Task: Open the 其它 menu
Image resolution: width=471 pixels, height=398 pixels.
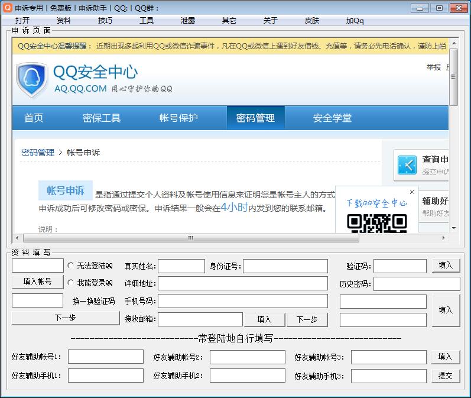Action: (x=229, y=21)
